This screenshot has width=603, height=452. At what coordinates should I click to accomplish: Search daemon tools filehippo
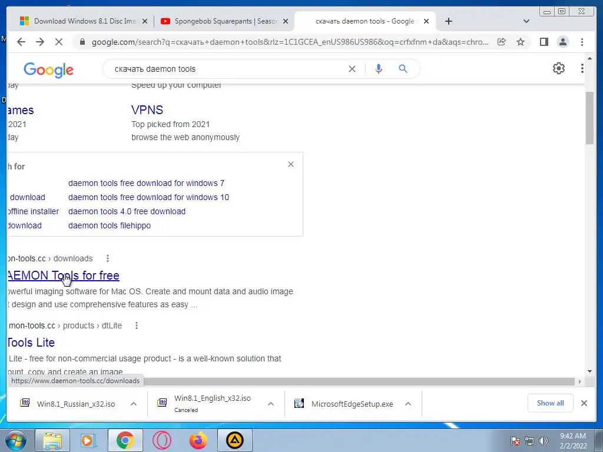coord(110,225)
